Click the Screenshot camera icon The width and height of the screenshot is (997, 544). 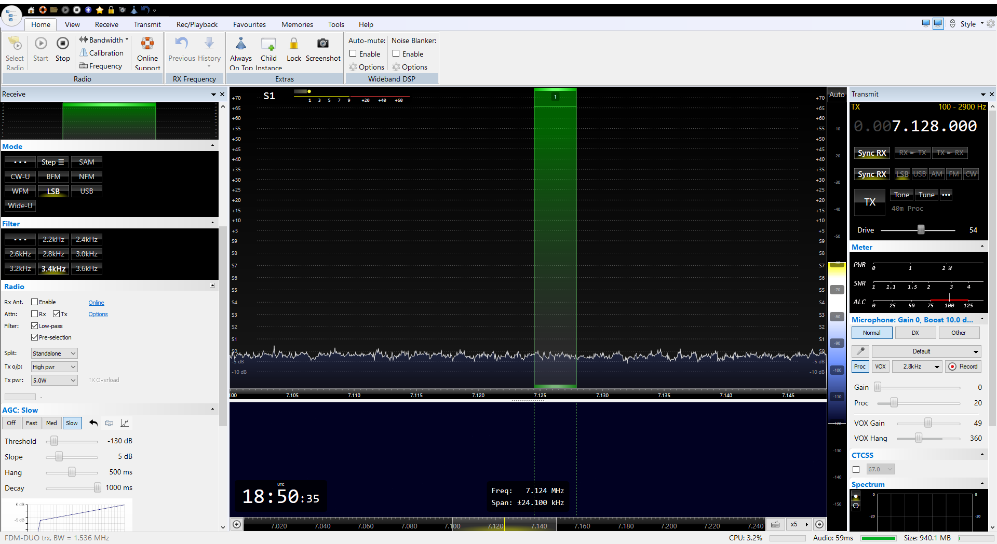coord(322,44)
